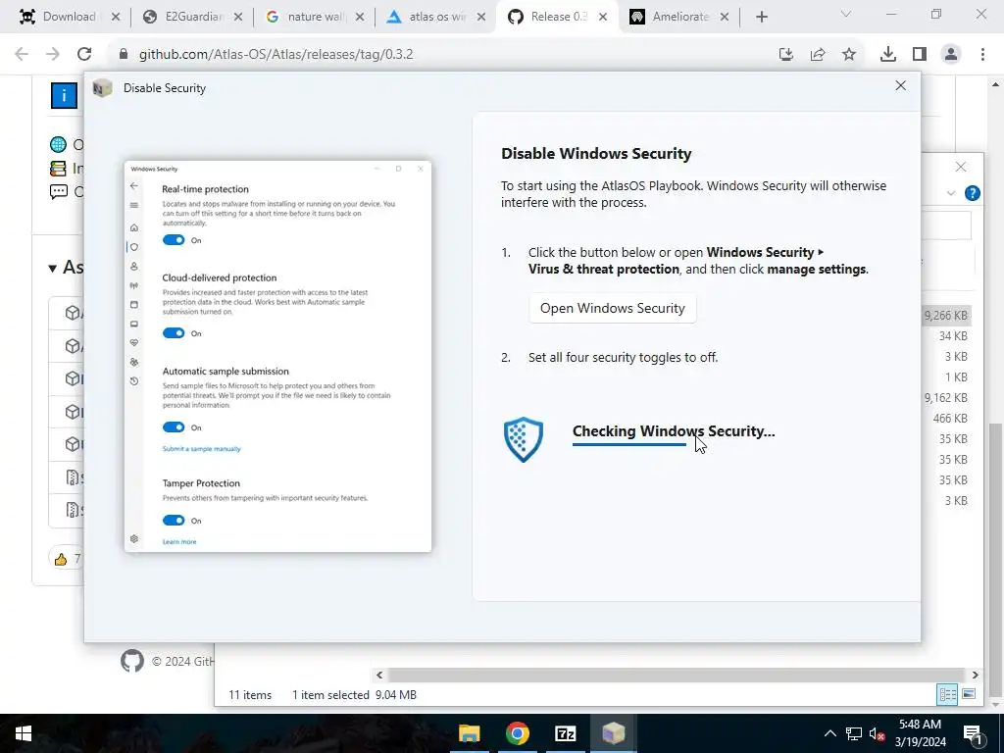Click the browser page vertical scrollbar
This screenshot has height=753, width=1004.
pos(994,560)
